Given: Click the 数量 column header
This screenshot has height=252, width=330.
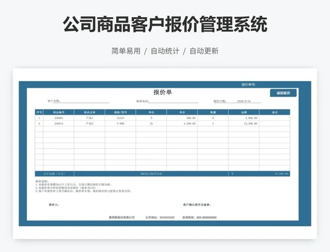Looking at the screenshot, I should tap(213, 113).
